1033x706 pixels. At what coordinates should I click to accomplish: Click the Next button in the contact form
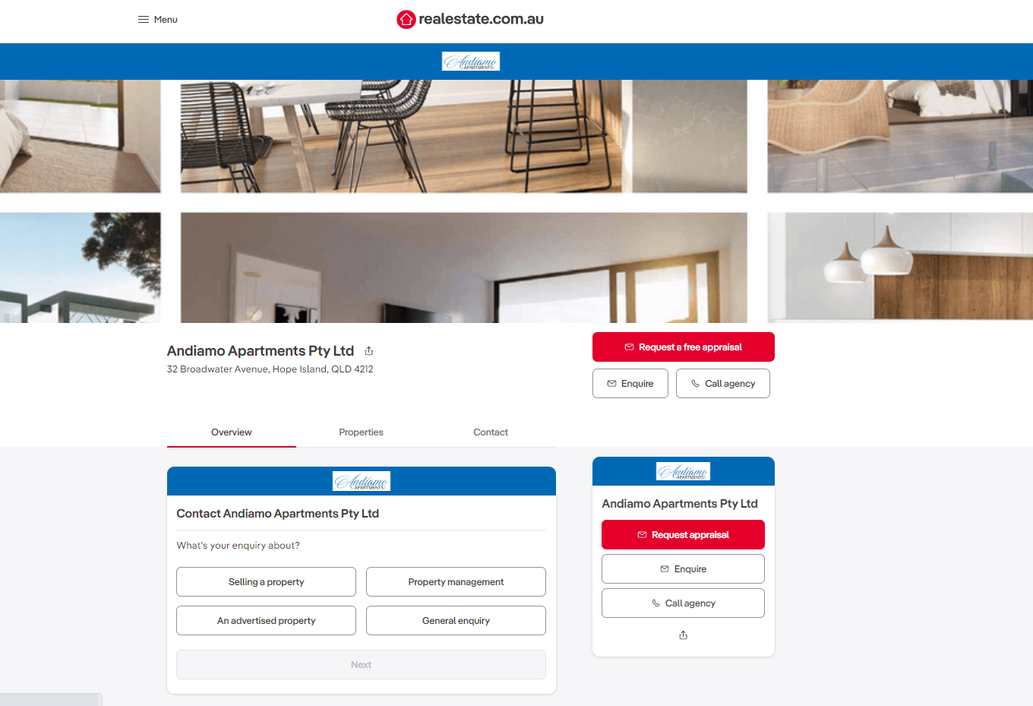[361, 665]
